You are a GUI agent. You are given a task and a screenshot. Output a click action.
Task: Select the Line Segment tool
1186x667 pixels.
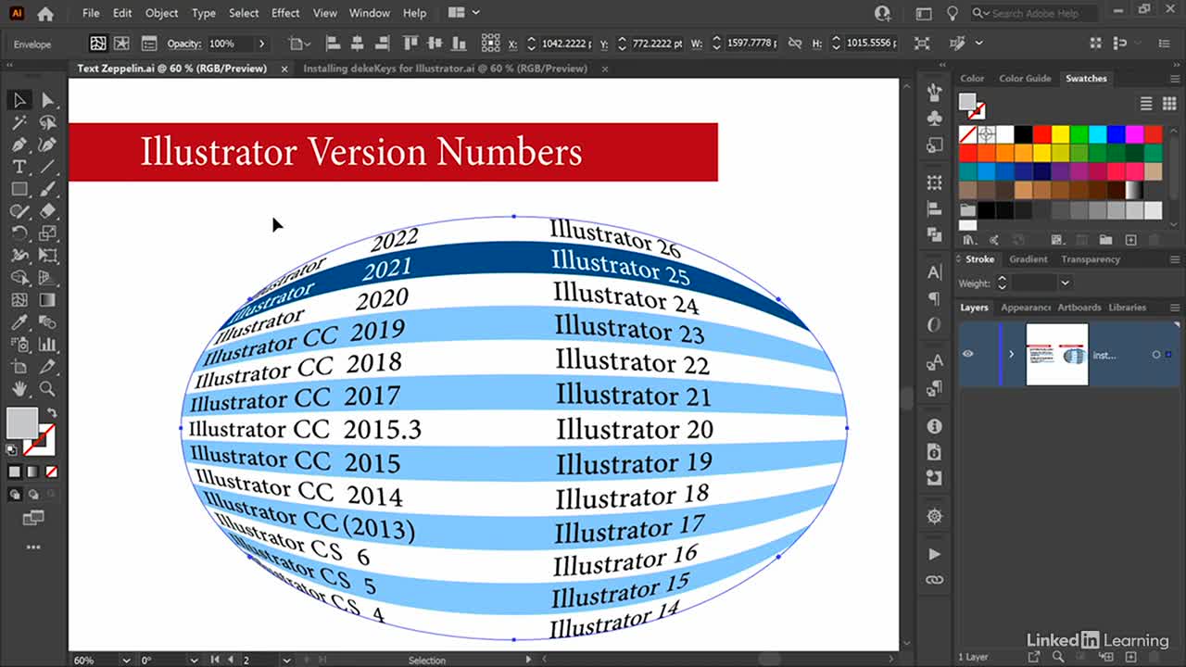click(x=47, y=167)
